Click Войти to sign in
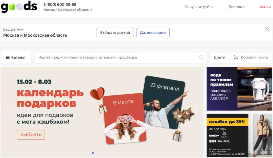This screenshot has height=158, width=273. point(220,57)
